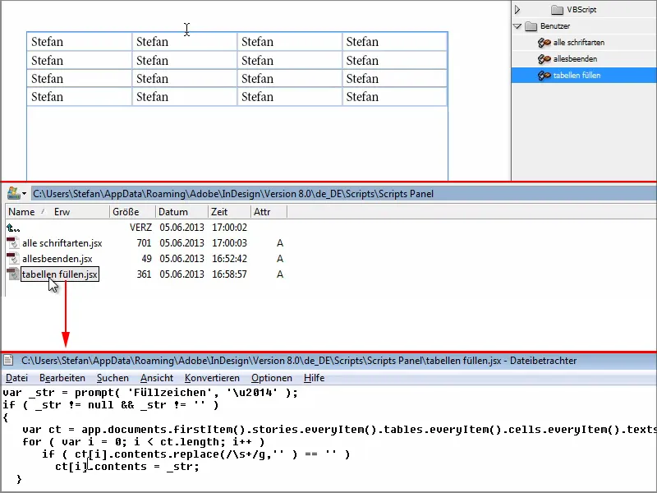Image resolution: width=657 pixels, height=493 pixels.
Task: Click the time 16:52:42
Action: (x=229, y=259)
